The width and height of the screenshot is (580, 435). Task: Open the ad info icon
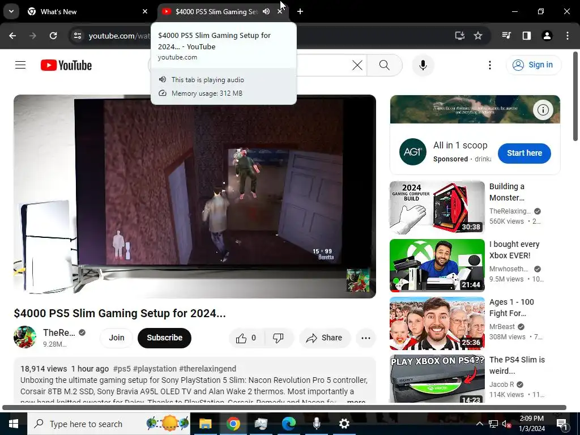click(543, 110)
